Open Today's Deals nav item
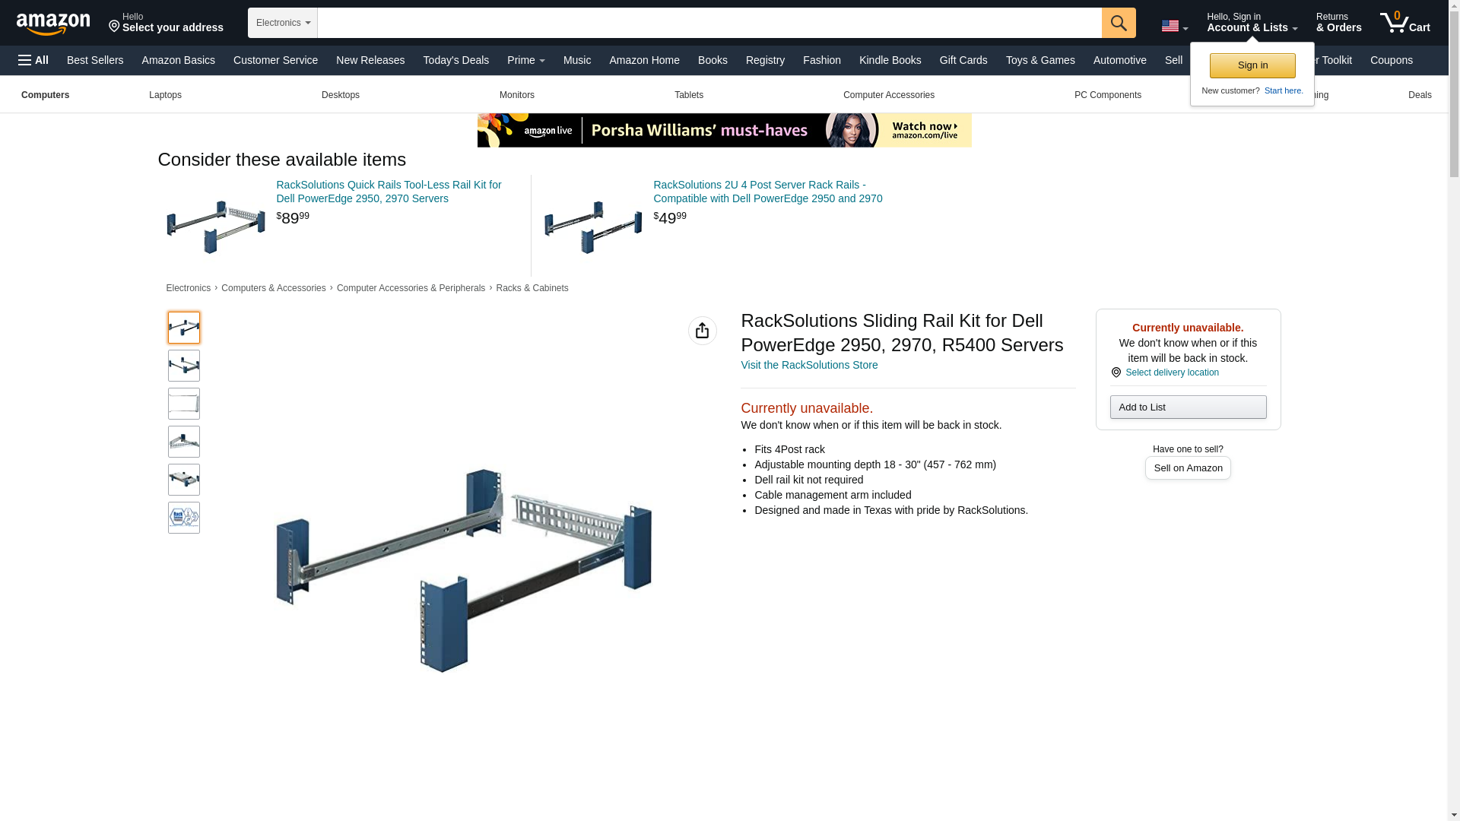Viewport: 1460px width, 821px height. [x=455, y=60]
